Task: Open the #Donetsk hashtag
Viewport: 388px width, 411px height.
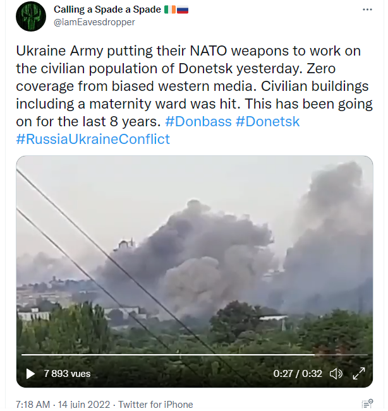Action: [x=267, y=121]
